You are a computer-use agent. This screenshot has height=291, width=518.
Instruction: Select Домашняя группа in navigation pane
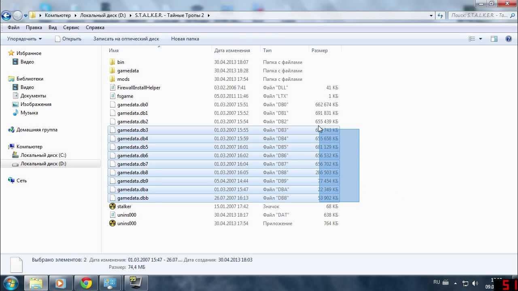tap(37, 130)
